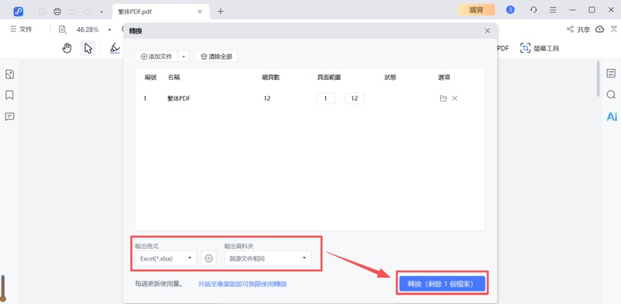Open the thumbnails panel in left sidebar
Viewport: 621px width, 304px height.
[x=9, y=74]
